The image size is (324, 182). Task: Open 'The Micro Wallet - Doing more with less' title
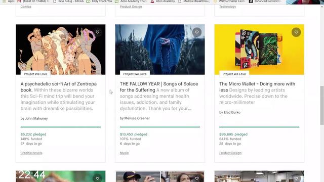(257, 87)
